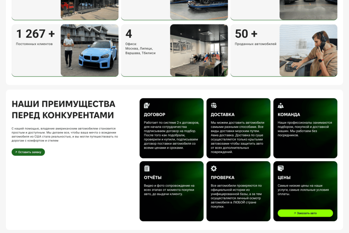Click the green Оставить заявку button
349x233 pixels.
(28, 152)
